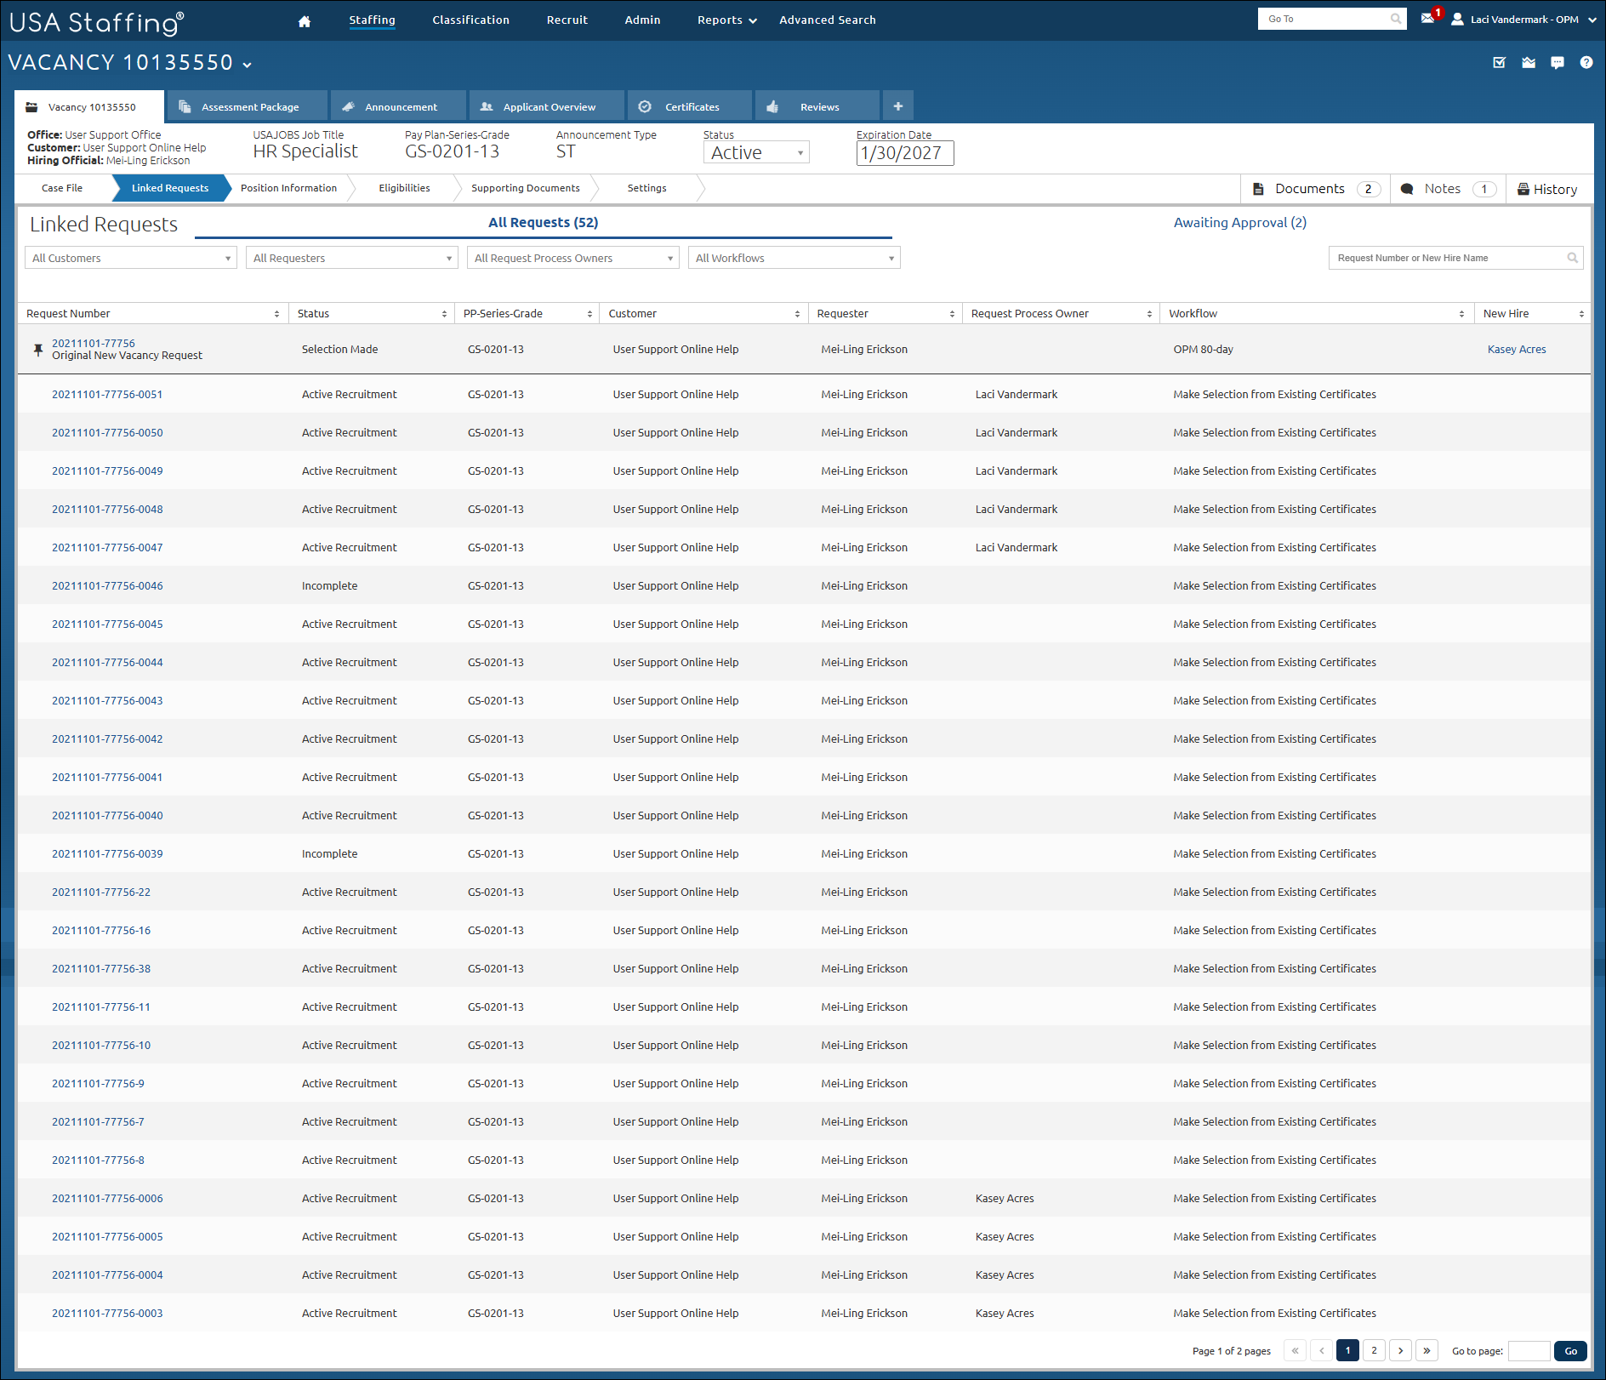Jump to the last page of results

[x=1427, y=1350]
